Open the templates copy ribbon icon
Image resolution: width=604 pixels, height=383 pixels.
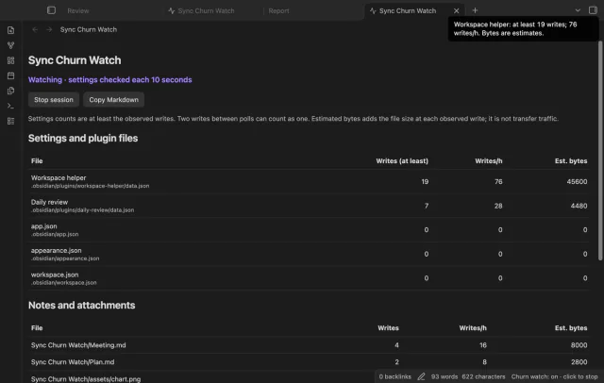10,91
